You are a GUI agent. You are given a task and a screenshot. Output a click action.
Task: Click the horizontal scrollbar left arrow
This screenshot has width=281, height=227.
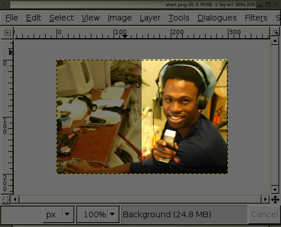click(15, 200)
